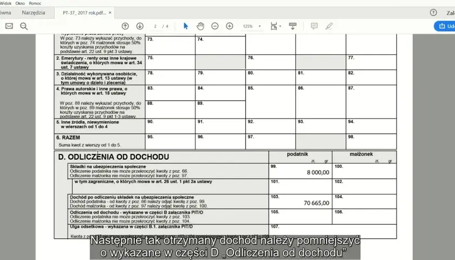Open the 125% zoom level dropdown
This screenshot has width=455, height=260.
pyautogui.click(x=251, y=26)
